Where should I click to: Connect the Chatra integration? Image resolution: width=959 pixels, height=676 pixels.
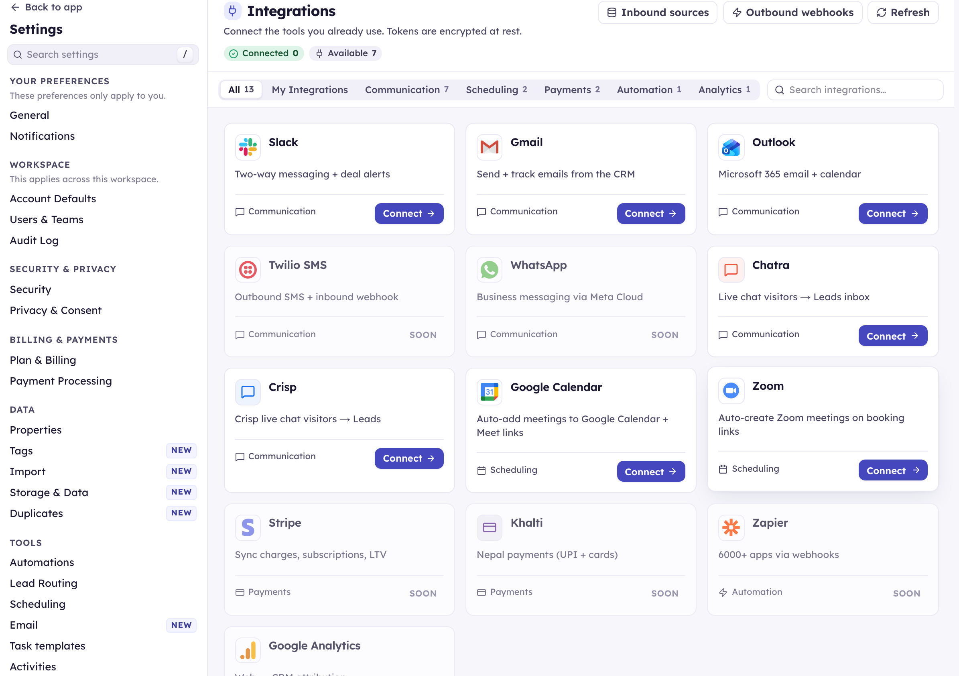point(892,336)
